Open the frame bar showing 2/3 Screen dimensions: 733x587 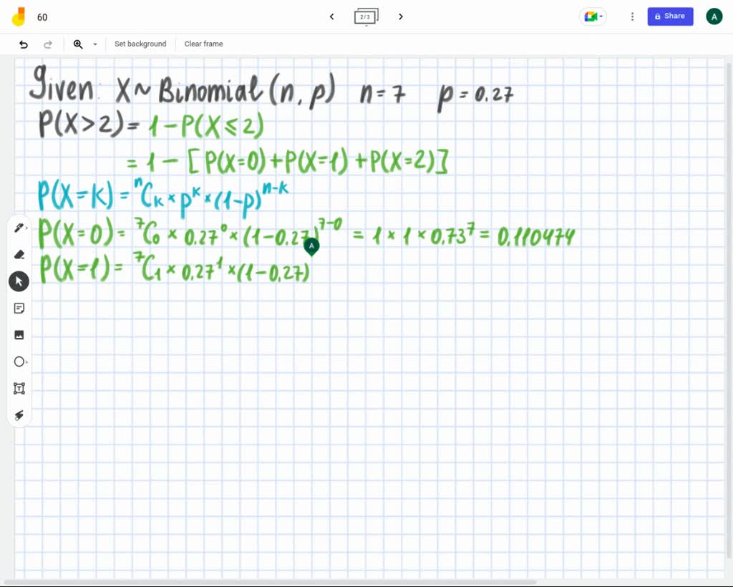[x=366, y=16]
